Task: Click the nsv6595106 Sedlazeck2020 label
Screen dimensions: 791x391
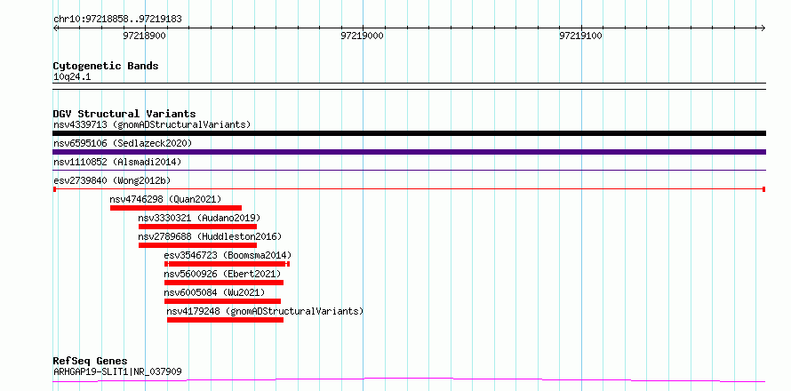Action: pyautogui.click(x=123, y=143)
